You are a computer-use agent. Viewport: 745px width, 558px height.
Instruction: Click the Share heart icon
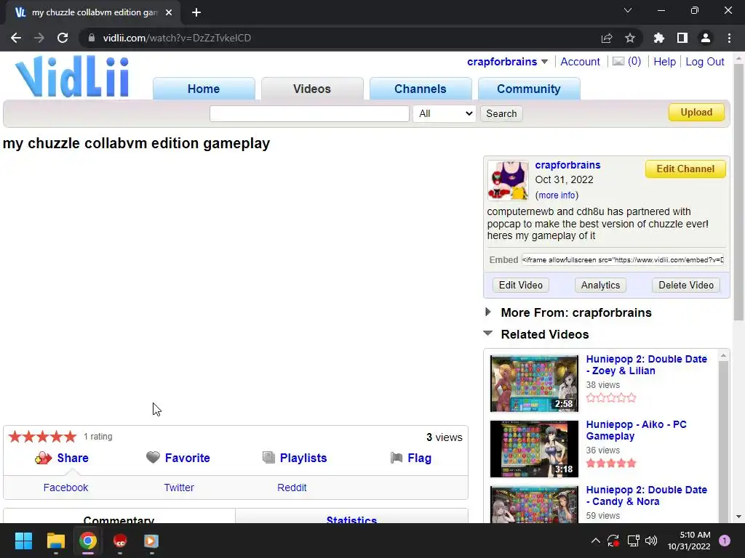pos(43,458)
